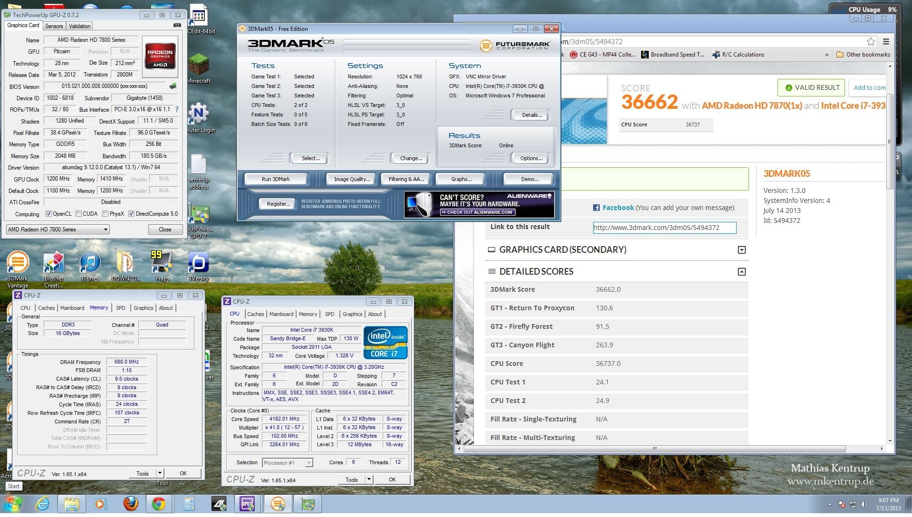Open the Processor #1 selection dropdown

point(287,463)
